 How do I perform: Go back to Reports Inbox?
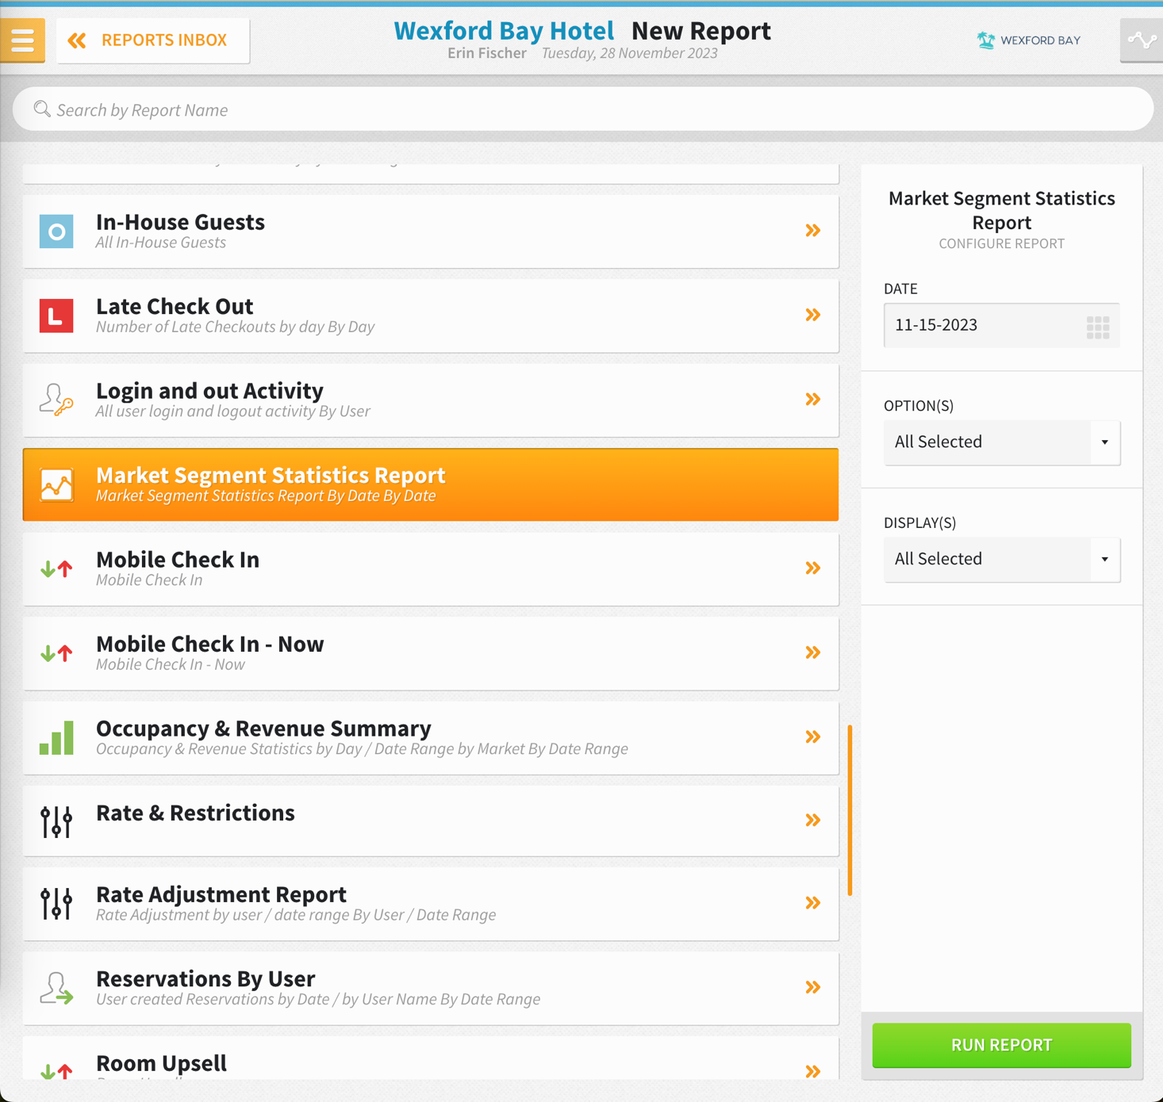(153, 40)
